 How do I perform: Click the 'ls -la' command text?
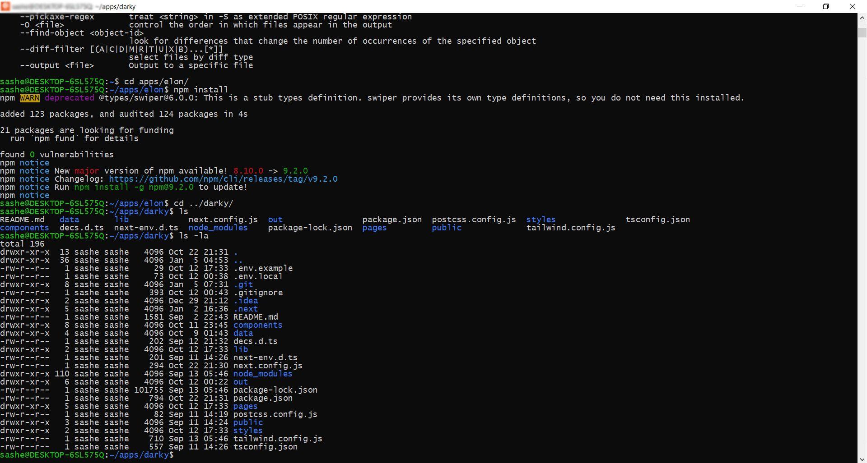[194, 236]
